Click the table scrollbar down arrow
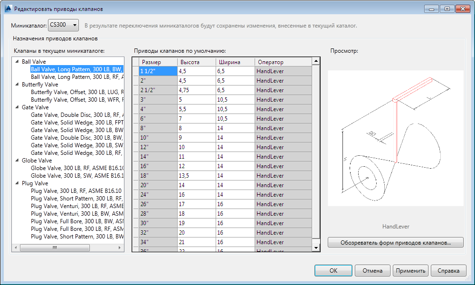475x285 pixels. point(316,248)
